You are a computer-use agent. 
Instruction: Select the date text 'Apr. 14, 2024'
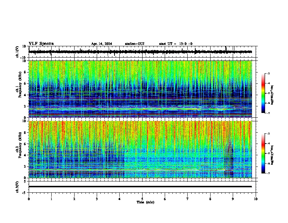[x=101, y=44]
